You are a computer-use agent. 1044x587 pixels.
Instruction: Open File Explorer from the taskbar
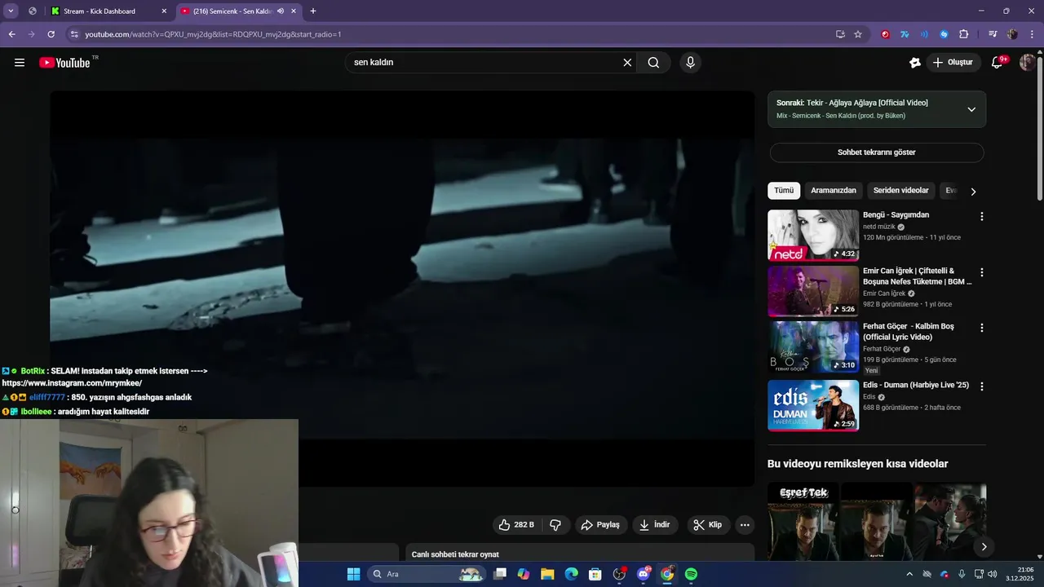point(547,574)
